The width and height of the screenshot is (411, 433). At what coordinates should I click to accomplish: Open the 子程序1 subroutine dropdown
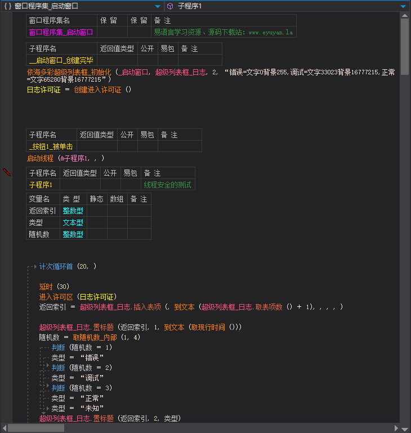point(403,6)
